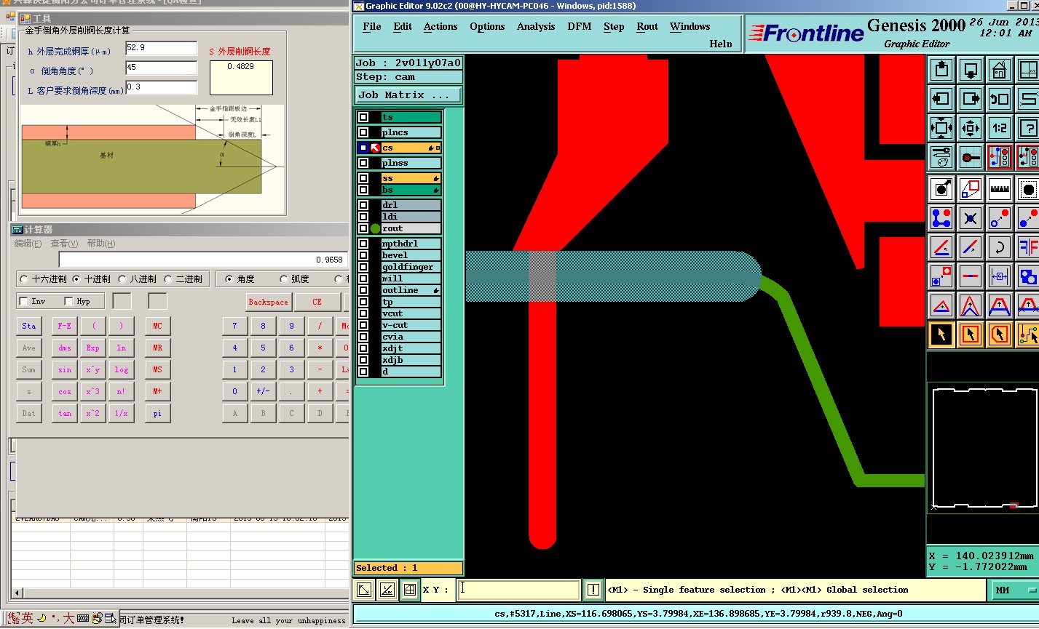1039x629 pixels.
Task: Click the CE button in calculator
Action: tap(317, 302)
